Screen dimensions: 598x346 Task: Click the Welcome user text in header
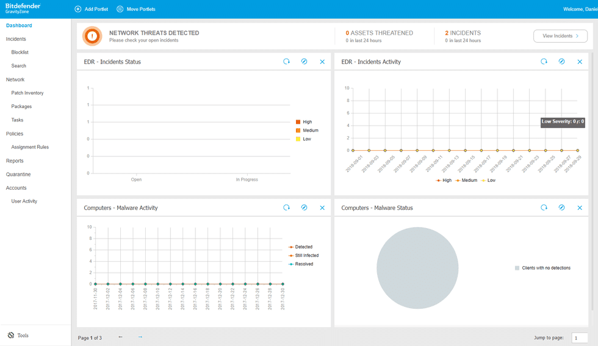click(x=580, y=9)
